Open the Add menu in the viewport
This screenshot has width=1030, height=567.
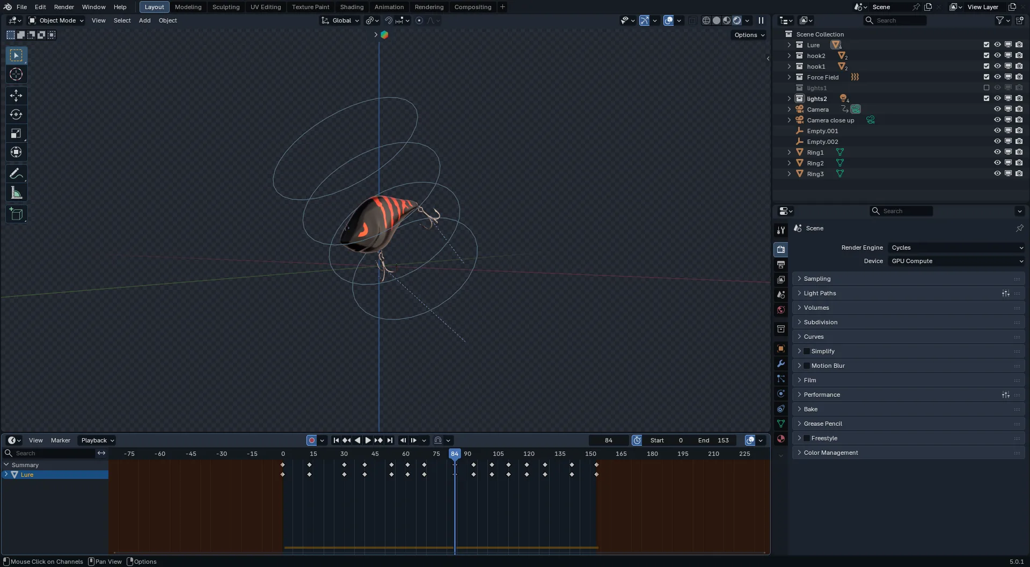[x=144, y=20]
